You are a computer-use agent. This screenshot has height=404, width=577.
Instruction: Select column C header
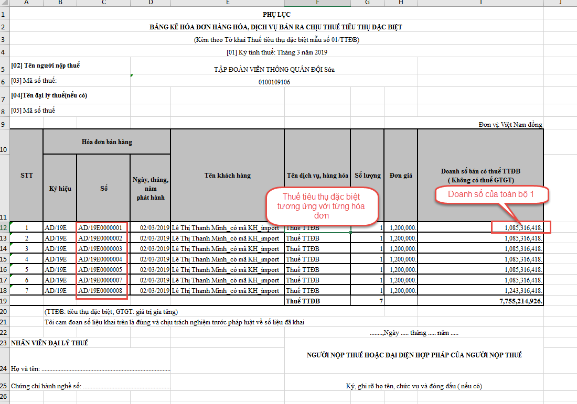103,4
